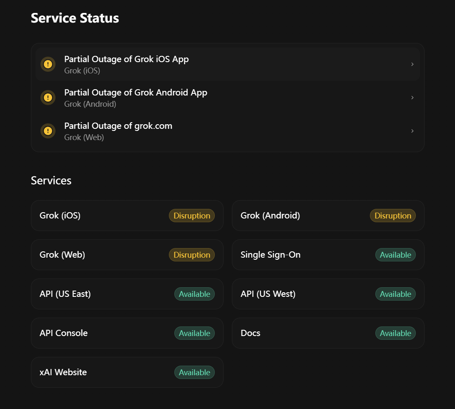Click the Available badge for API (US West)
This screenshot has width=455, height=409.
(x=395, y=294)
